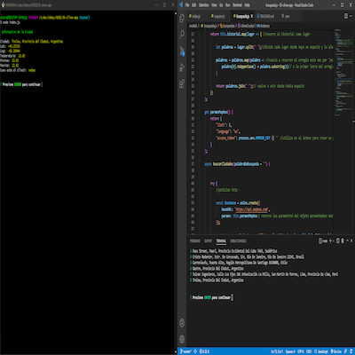Open editor More Actions ellipsis
Screen dimensions: 355x355
(x=351, y=16)
